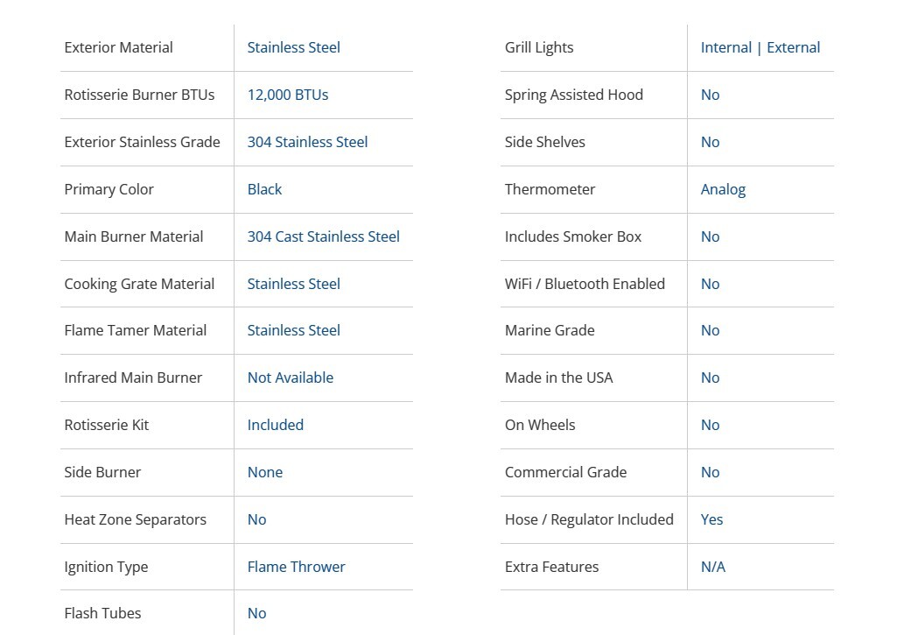Image resolution: width=904 pixels, height=635 pixels.
Task: Click Yes beside Hose / Regulator Included
Action: pyautogui.click(x=711, y=519)
